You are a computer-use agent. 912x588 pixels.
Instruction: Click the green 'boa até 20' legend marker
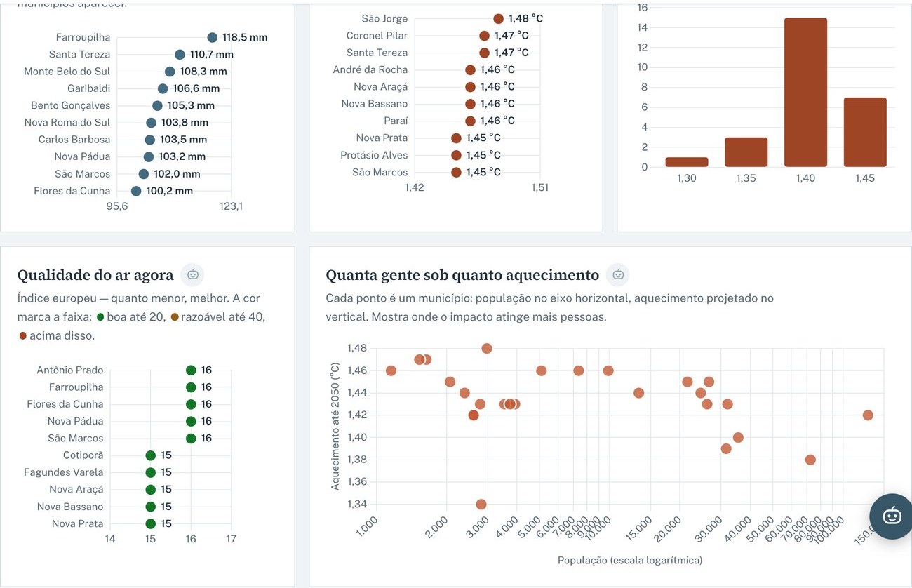pos(100,317)
